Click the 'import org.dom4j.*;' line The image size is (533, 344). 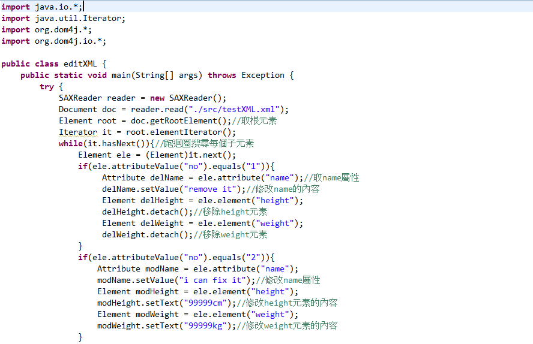click(x=47, y=30)
